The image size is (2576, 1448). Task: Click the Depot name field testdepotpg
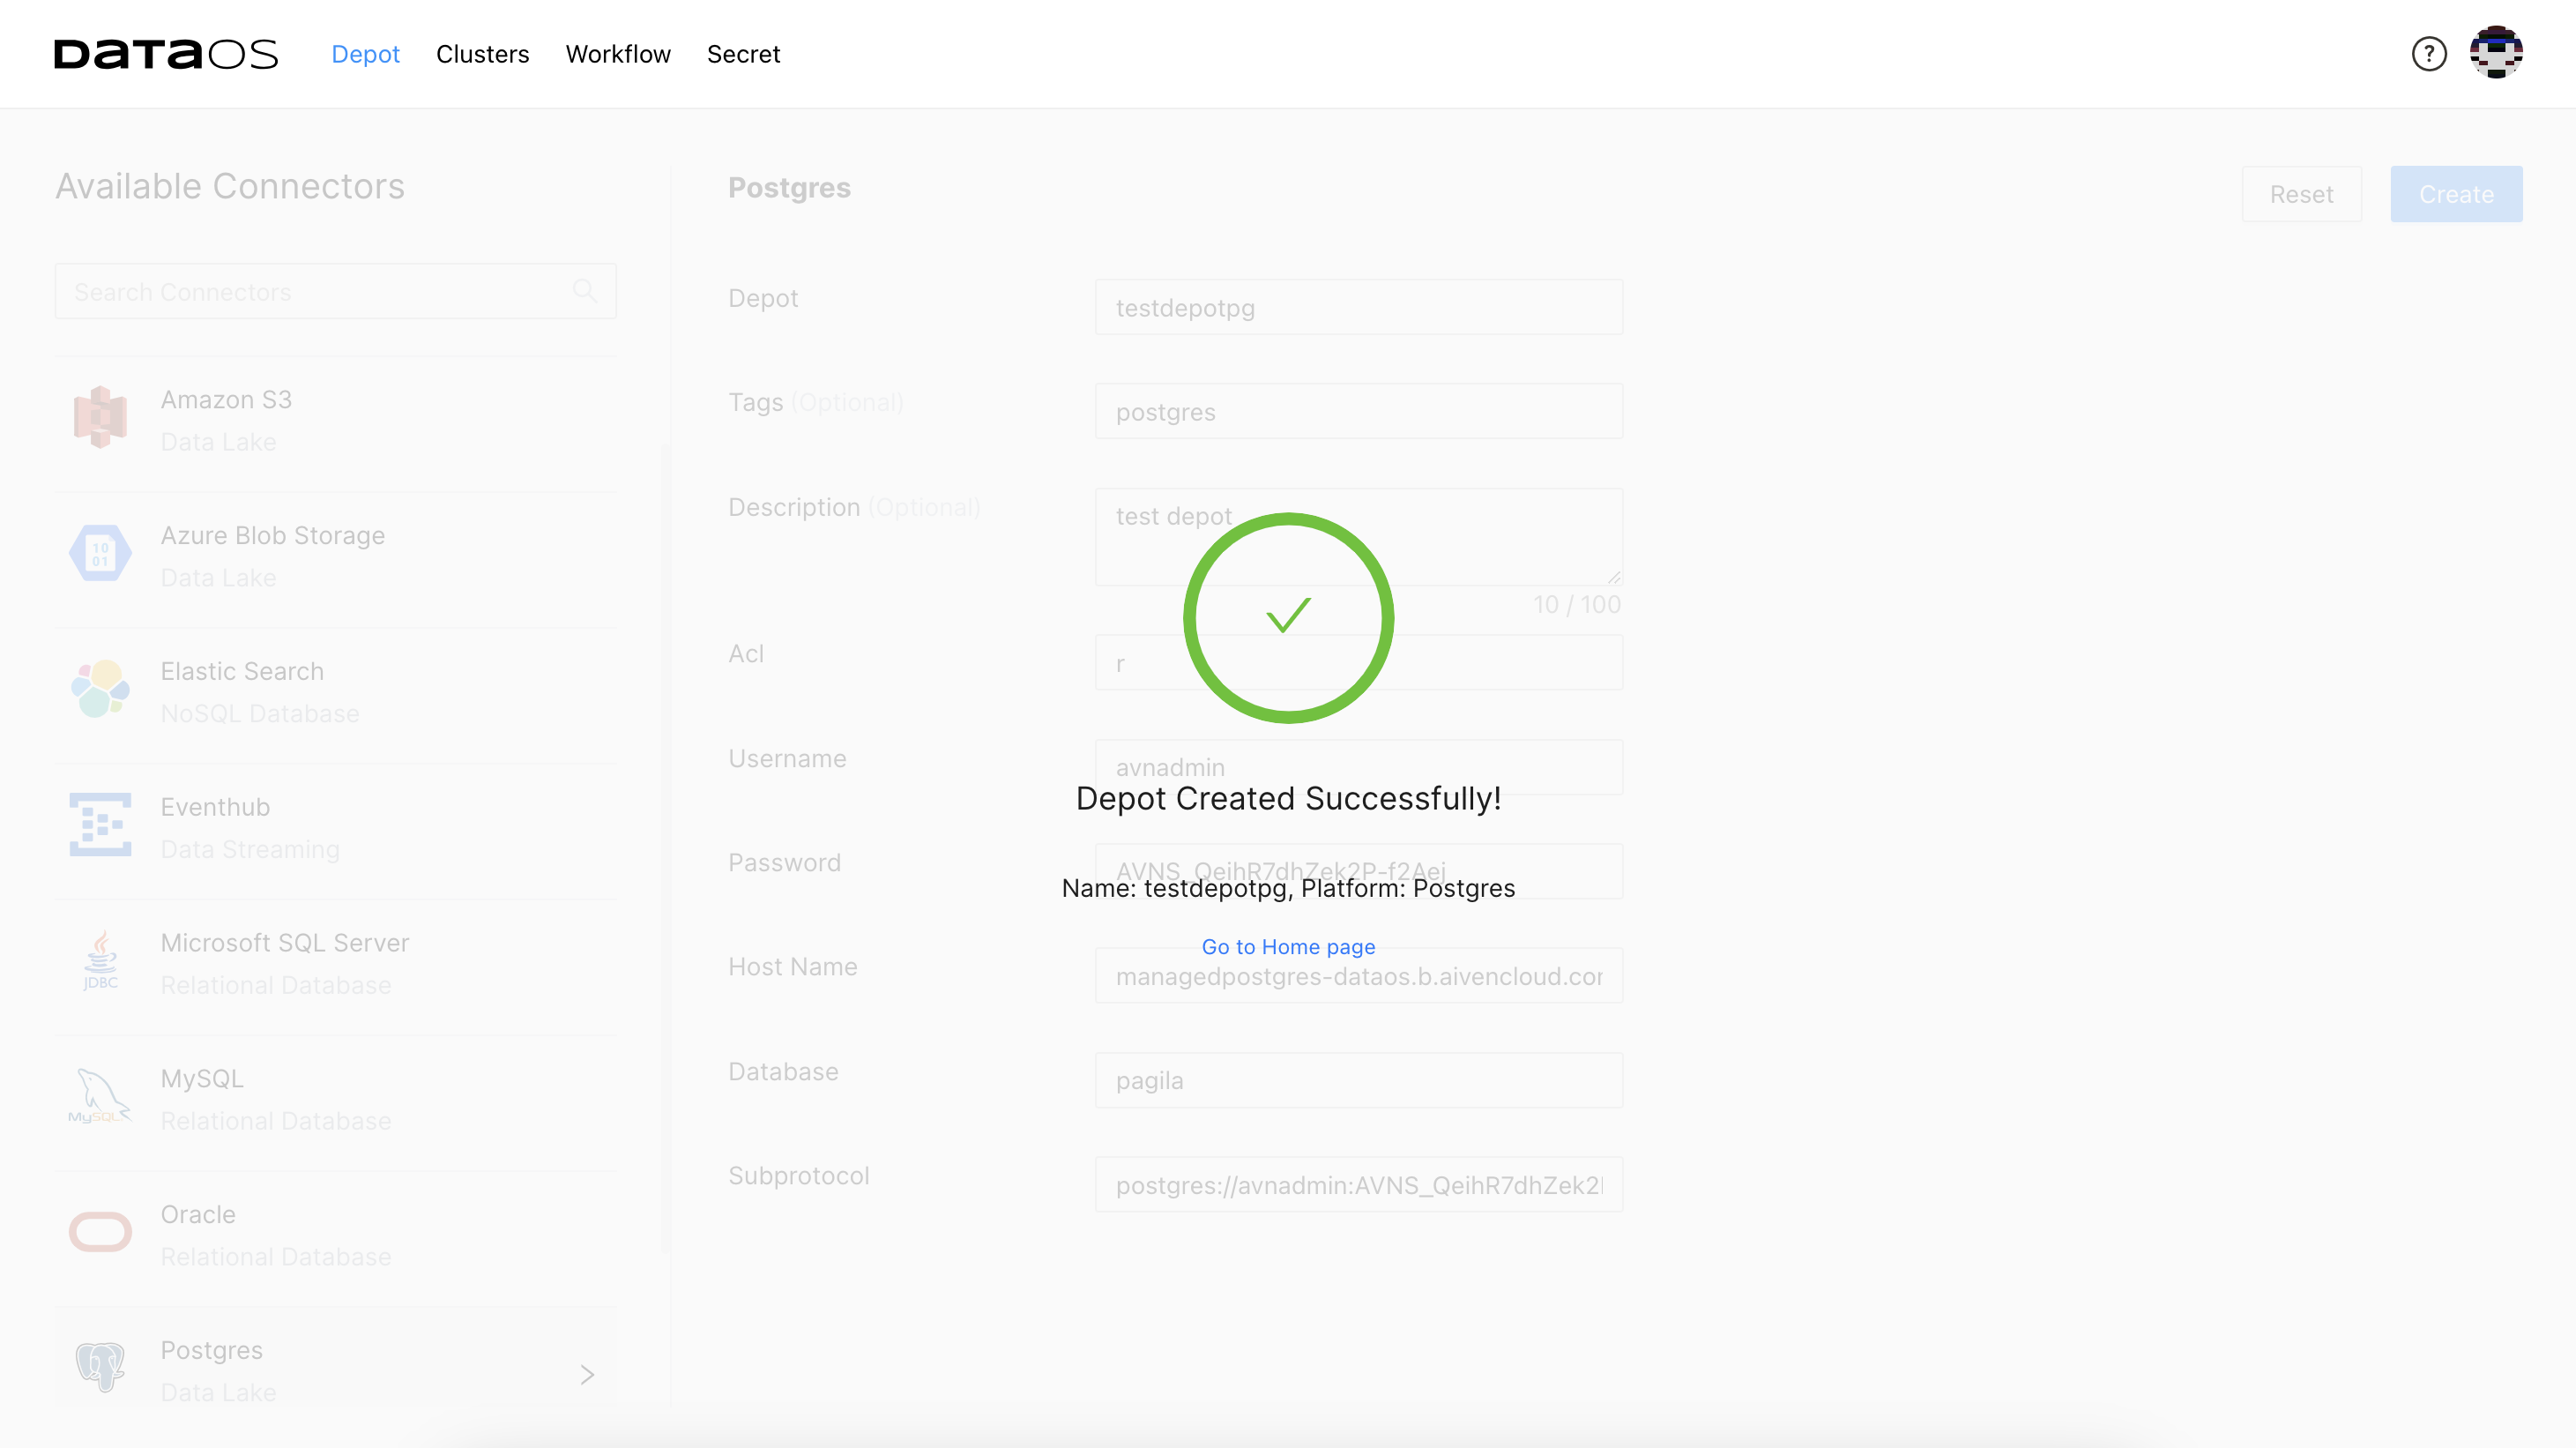pos(1358,307)
